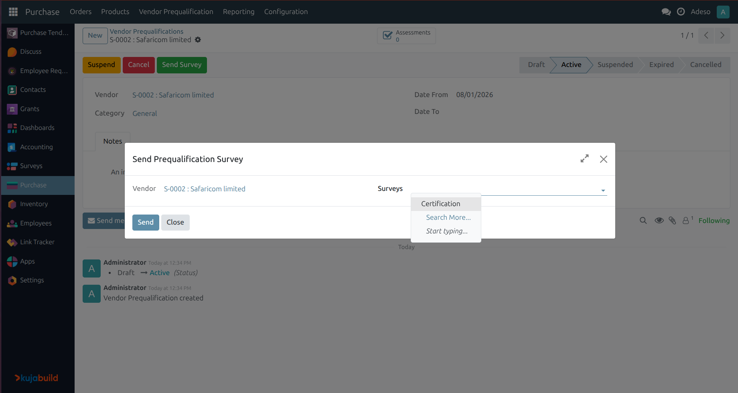
Task: Open Purchase app in sidebar
Action: [38, 185]
